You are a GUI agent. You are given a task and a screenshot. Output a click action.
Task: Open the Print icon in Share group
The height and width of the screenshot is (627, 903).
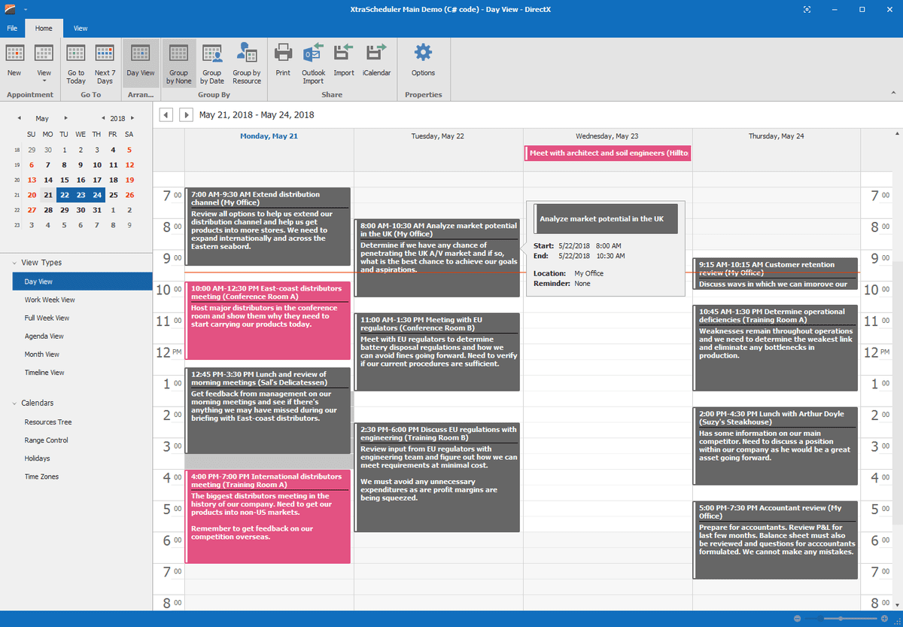(x=283, y=62)
